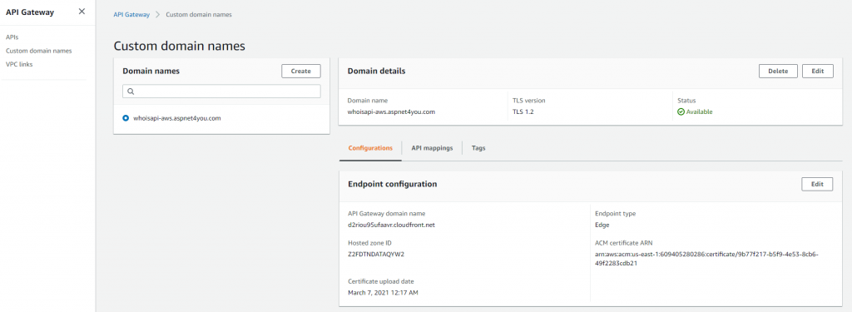Click the whoisapi-aws.aspnet4you.com list entry text
This screenshot has width=852, height=312.
(x=177, y=118)
